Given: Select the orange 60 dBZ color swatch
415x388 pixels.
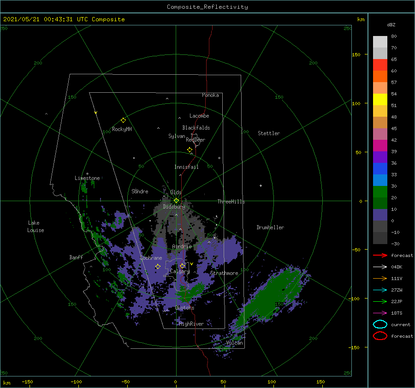Looking at the screenshot, I should point(380,76).
